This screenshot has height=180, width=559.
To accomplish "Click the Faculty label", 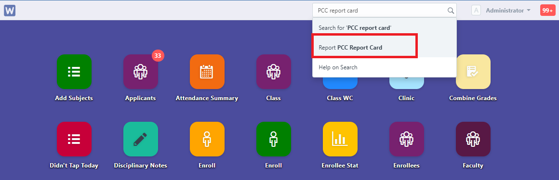I will click(x=473, y=166).
